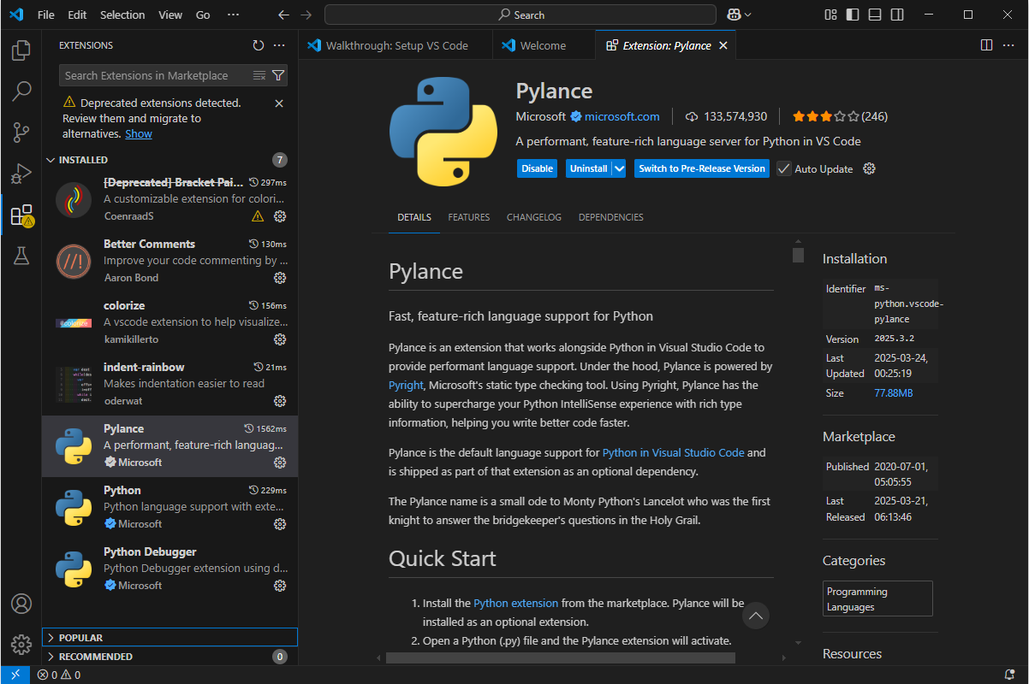Image resolution: width=1029 pixels, height=684 pixels.
Task: Open the Edit menu
Action: (77, 15)
